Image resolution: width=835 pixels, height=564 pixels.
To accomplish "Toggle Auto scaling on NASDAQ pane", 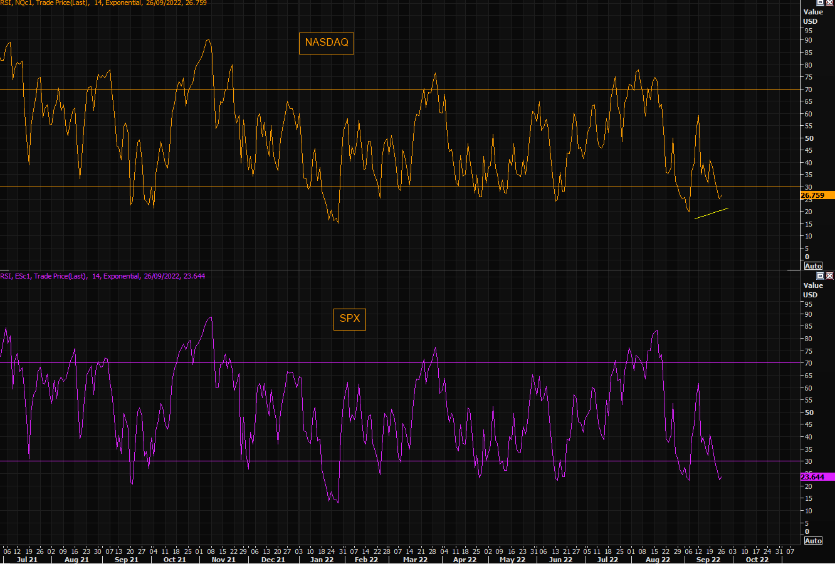I will (x=813, y=266).
